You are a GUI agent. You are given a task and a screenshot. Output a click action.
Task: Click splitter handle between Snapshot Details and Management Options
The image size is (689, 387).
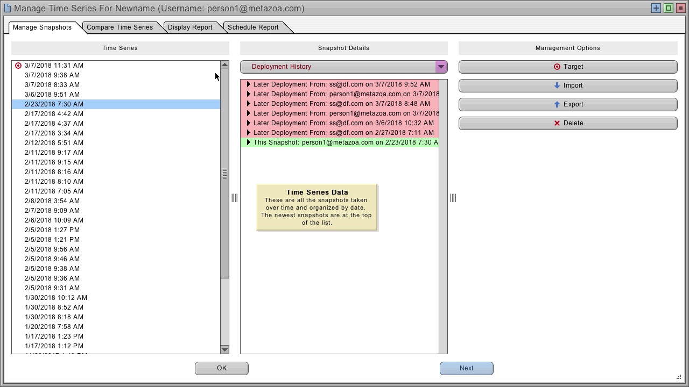pyautogui.click(x=453, y=198)
